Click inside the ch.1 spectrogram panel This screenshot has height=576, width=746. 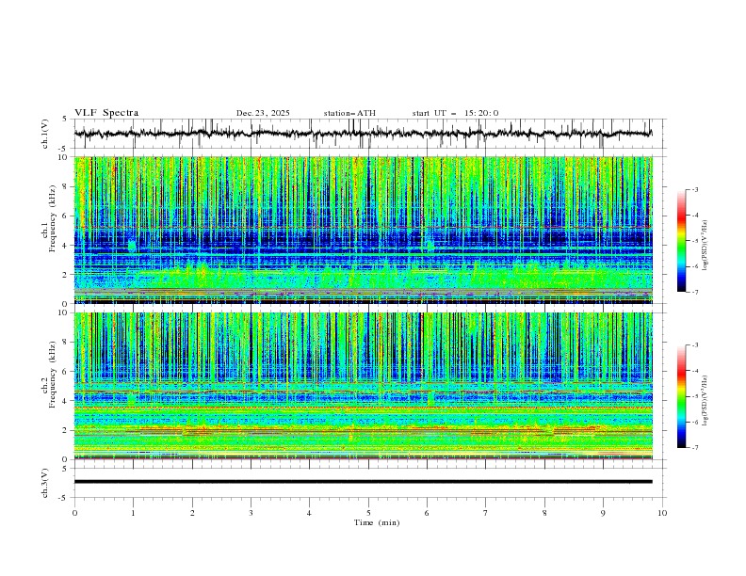pyautogui.click(x=363, y=230)
